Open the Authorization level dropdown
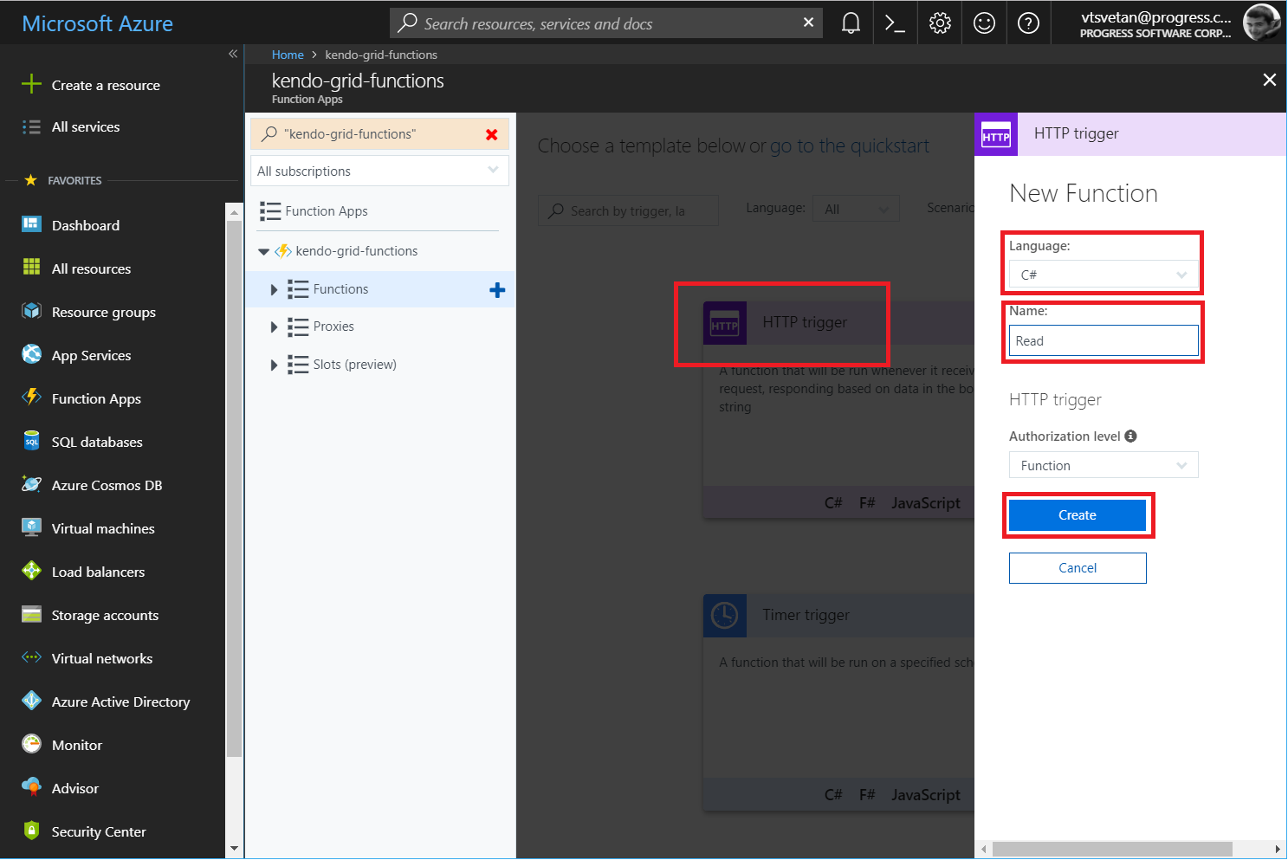 (1103, 465)
